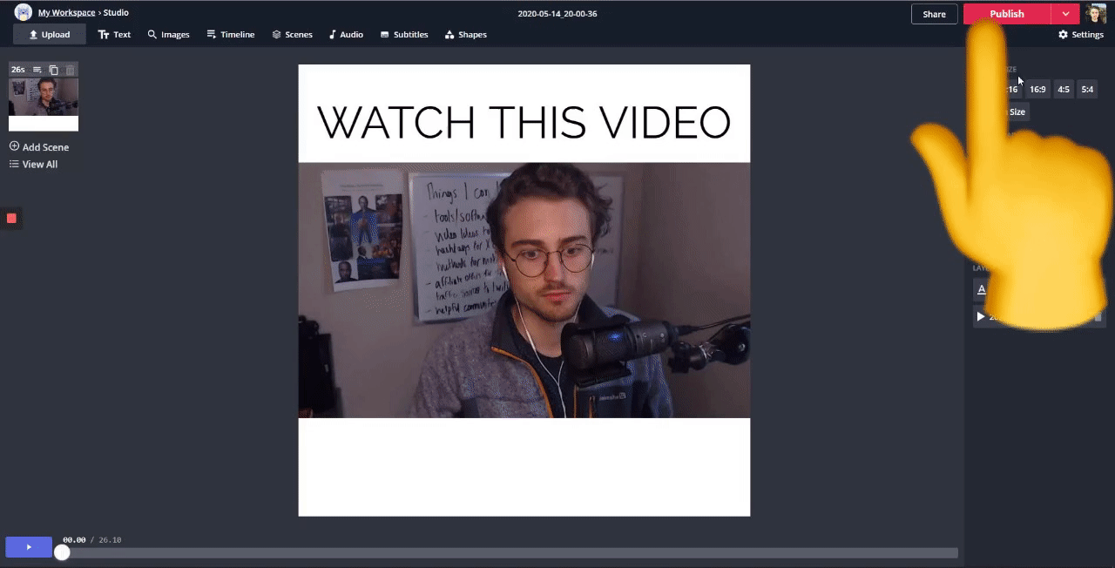Click Add Scene
Image resolution: width=1115 pixels, height=568 pixels.
[39, 147]
